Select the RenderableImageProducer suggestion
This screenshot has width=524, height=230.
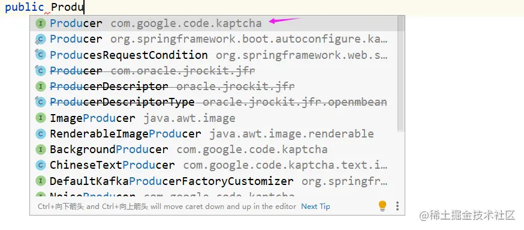pyautogui.click(x=213, y=134)
